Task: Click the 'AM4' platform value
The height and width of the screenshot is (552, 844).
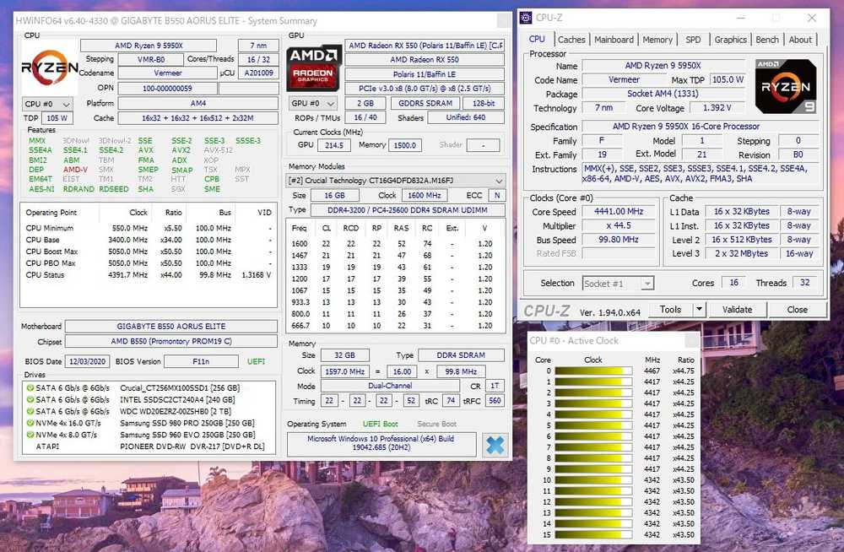Action: pyautogui.click(x=198, y=103)
